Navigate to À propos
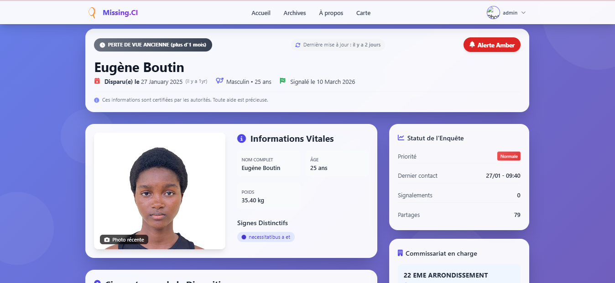Viewport: 615px width, 283px height. 331,13
